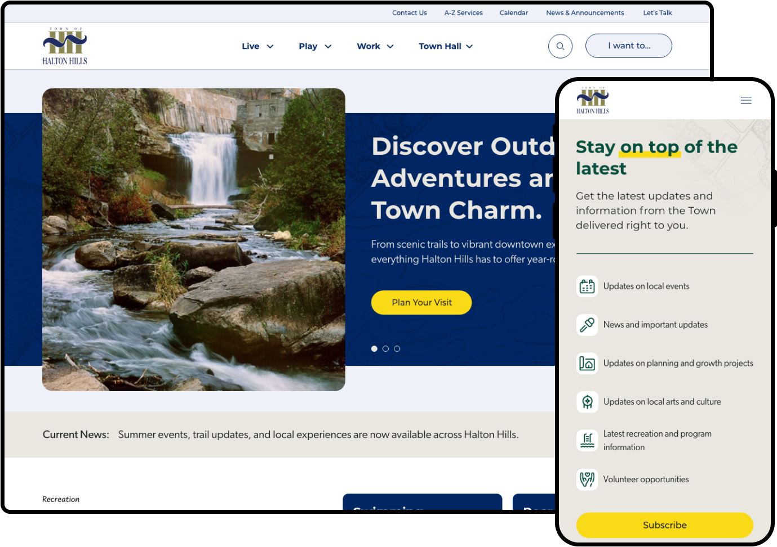Image resolution: width=777 pixels, height=547 pixels.
Task: Click the planning and growth projects icon
Action: [x=587, y=364]
